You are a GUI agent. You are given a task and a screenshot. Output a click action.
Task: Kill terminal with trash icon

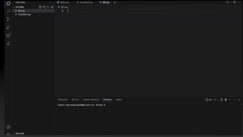226,100
